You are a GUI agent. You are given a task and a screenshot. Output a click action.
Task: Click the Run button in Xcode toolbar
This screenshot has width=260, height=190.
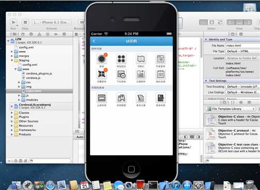tap(13, 22)
